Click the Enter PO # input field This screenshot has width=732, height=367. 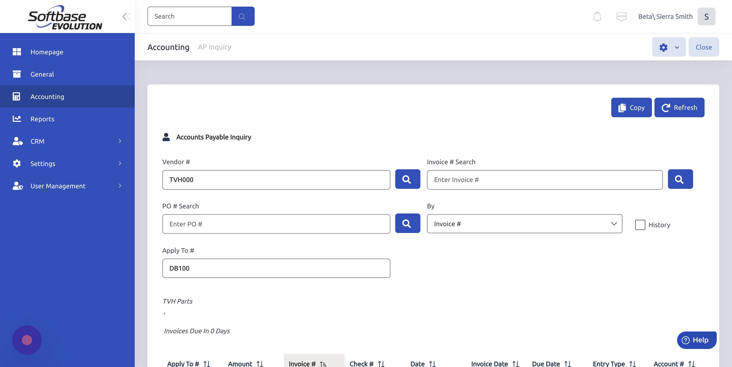276,224
